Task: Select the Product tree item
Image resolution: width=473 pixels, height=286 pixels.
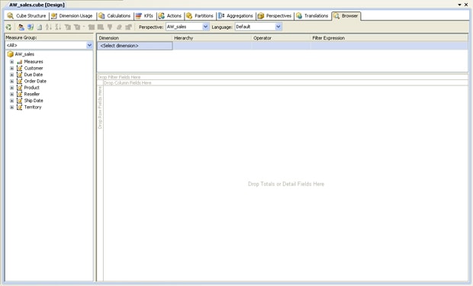Action: [32, 88]
